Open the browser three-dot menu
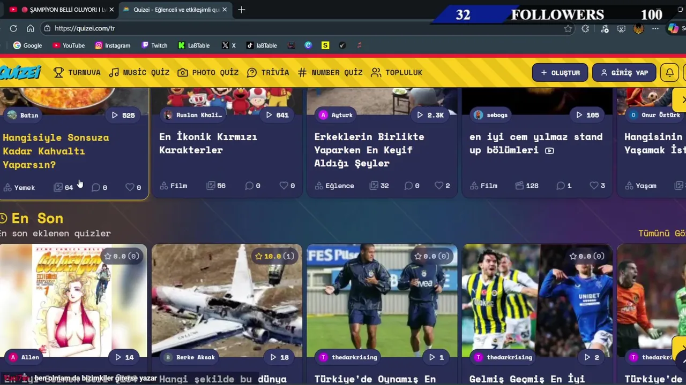 click(x=655, y=29)
